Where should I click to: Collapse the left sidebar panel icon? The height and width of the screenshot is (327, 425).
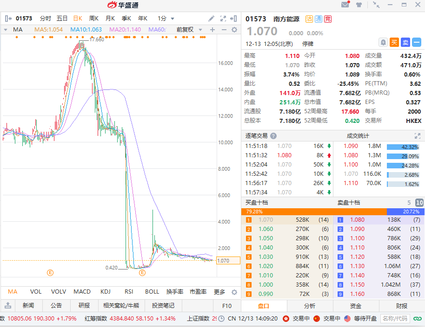pyautogui.click(x=8, y=19)
